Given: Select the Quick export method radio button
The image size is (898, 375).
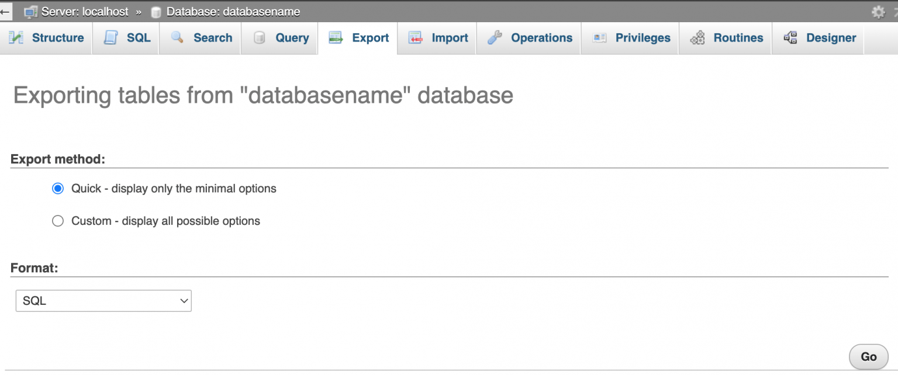Looking at the screenshot, I should (x=57, y=188).
